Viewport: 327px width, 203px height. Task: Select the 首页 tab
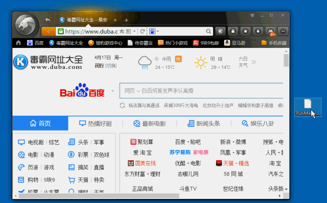click(40, 123)
